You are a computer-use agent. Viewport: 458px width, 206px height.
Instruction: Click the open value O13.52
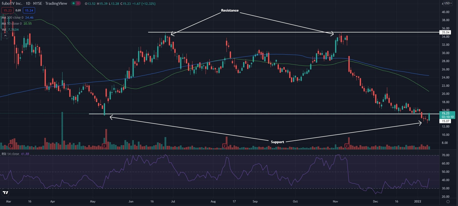[x=90, y=4]
